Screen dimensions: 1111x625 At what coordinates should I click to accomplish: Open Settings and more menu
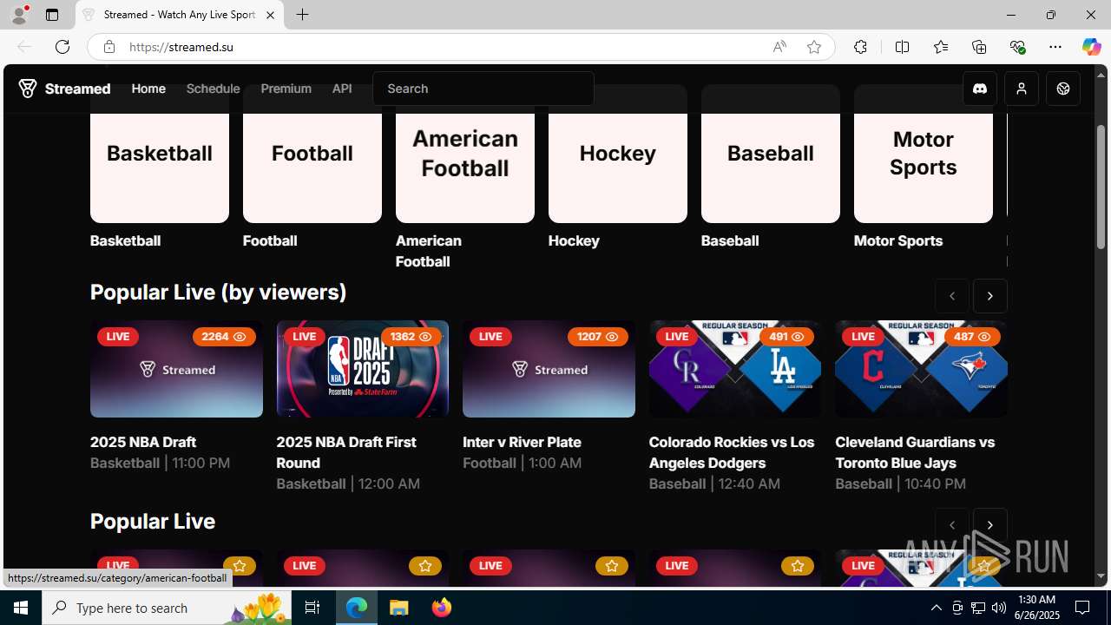tap(1055, 47)
